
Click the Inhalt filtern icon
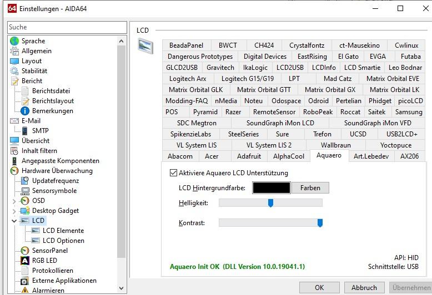[x=14, y=151]
